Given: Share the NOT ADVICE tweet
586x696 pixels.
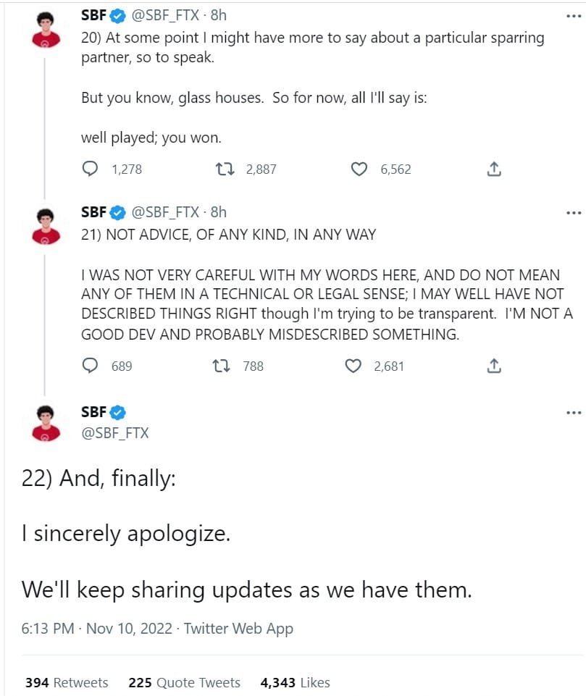Looking at the screenshot, I should (494, 366).
